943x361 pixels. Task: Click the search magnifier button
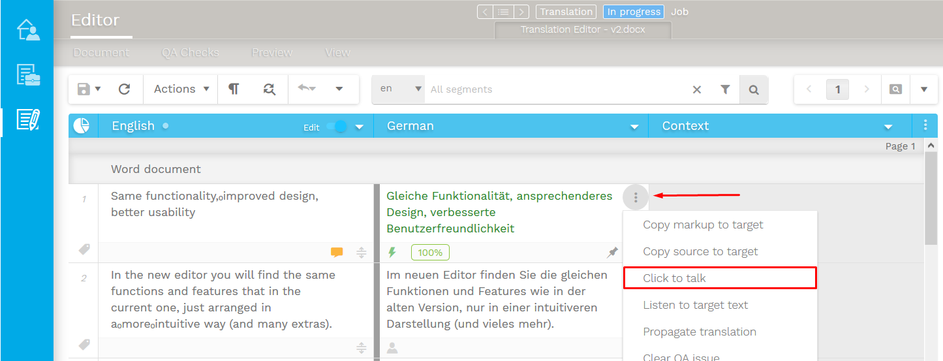(x=754, y=90)
